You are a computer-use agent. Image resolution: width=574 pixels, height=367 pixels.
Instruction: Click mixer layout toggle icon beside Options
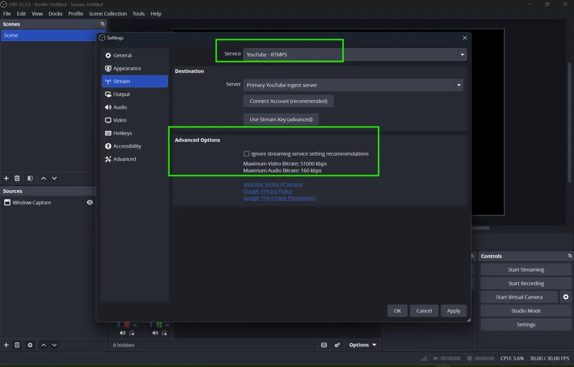[324, 345]
